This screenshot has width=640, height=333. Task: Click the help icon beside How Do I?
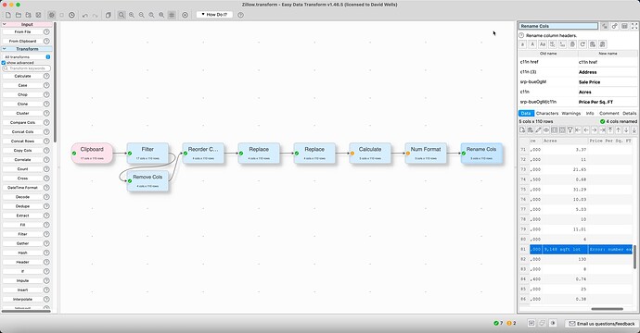241,15
